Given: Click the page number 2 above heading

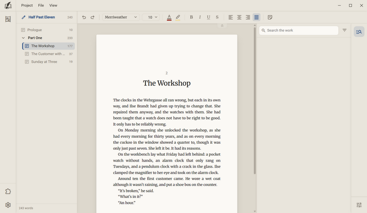Looking at the screenshot, I should coord(167,73).
